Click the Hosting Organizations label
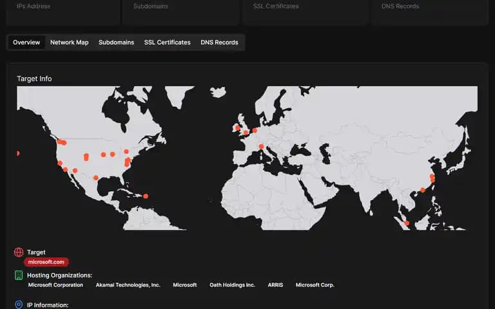 point(60,276)
